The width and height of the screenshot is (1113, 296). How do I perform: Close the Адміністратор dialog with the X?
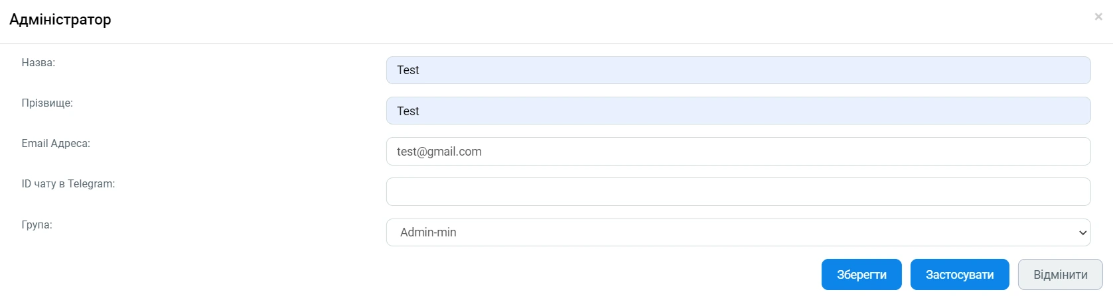(x=1098, y=17)
